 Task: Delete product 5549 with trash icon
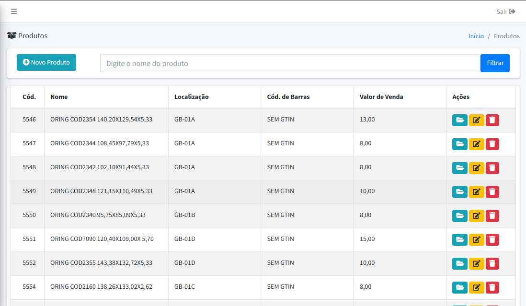coord(492,192)
